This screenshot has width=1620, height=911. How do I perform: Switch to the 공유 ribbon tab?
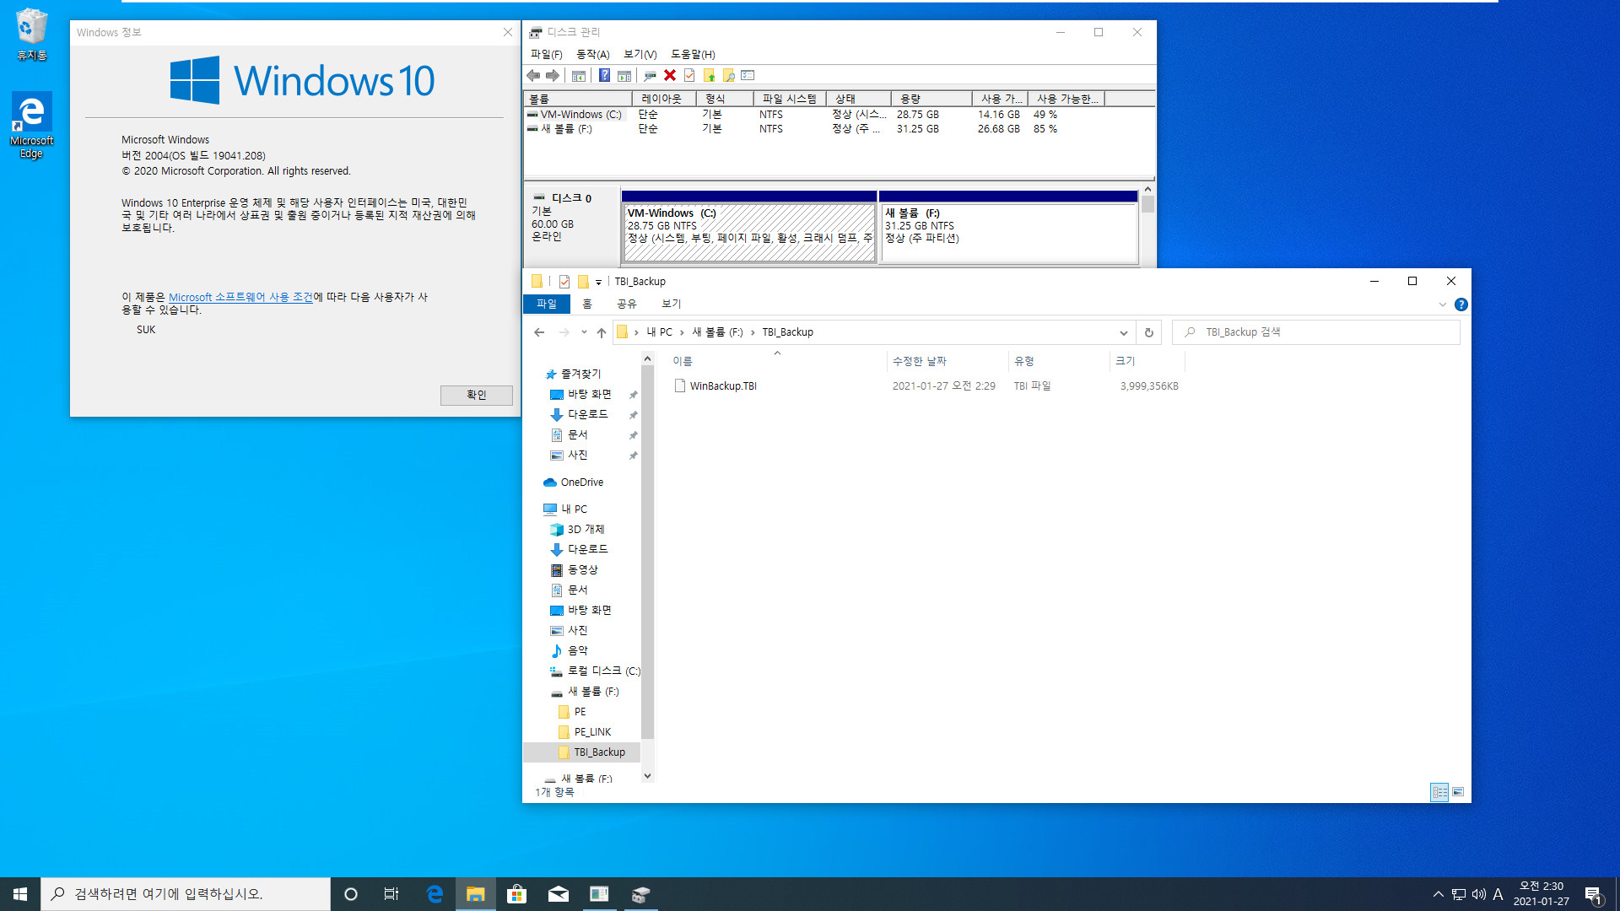point(626,304)
